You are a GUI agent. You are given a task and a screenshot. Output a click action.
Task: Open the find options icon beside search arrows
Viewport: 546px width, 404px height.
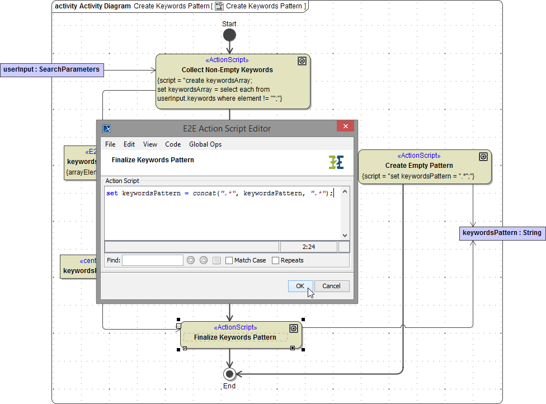click(x=216, y=260)
